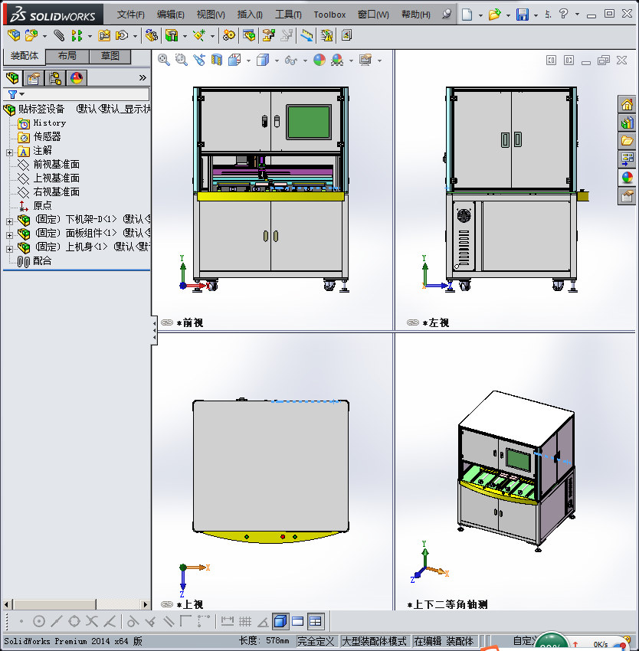Expand the 上机身<1> component node

(9, 249)
